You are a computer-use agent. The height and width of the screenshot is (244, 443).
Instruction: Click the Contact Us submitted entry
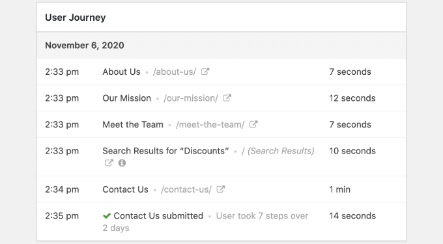coord(158,216)
